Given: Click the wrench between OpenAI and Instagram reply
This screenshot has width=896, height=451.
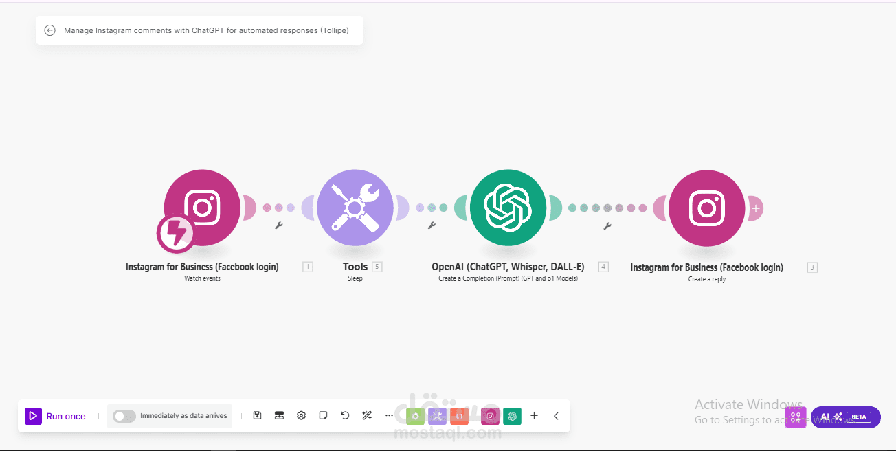Looking at the screenshot, I should pyautogui.click(x=607, y=225).
